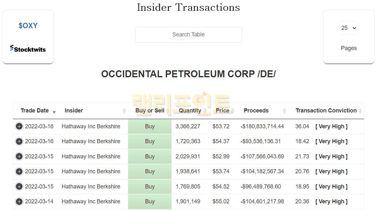Image resolution: width=376 pixels, height=210 pixels.
Task: Expand the 2022-03-15 row with 2,029,931 quantity
Action: coord(19,156)
